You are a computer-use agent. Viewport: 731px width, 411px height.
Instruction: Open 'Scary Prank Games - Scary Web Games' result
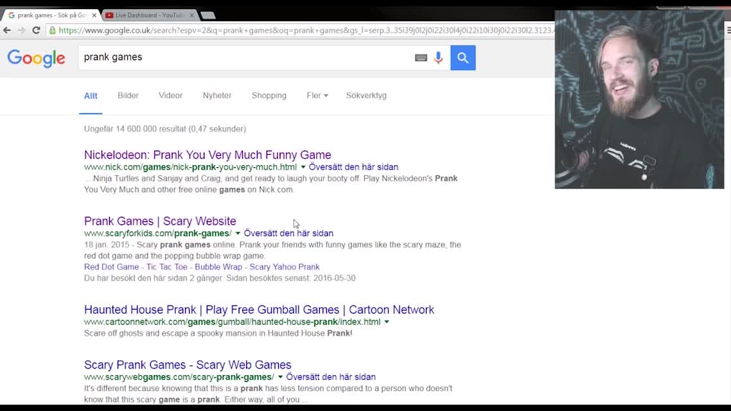tap(188, 364)
